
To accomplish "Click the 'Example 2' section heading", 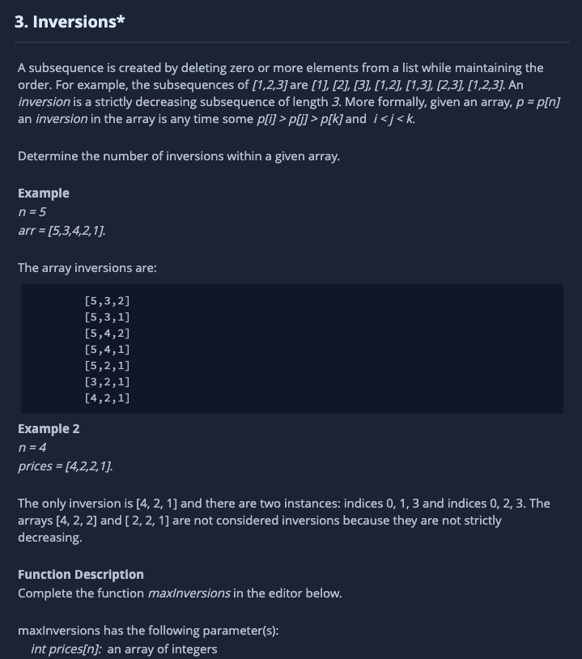I will coord(49,429).
